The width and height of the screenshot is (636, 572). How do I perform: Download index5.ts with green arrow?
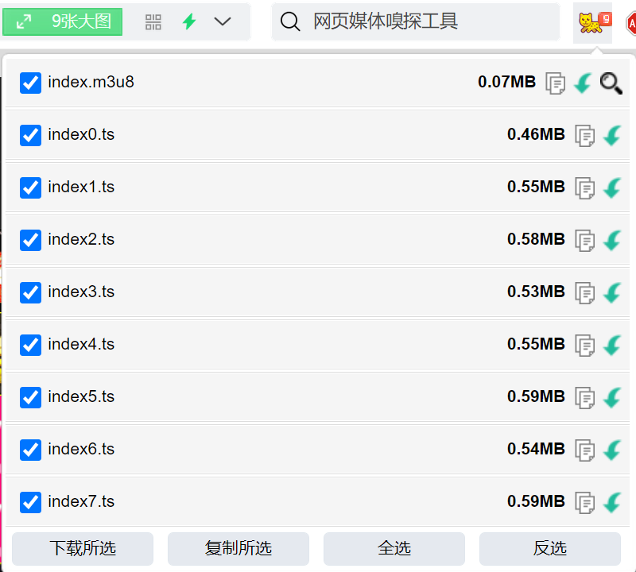[x=612, y=398]
